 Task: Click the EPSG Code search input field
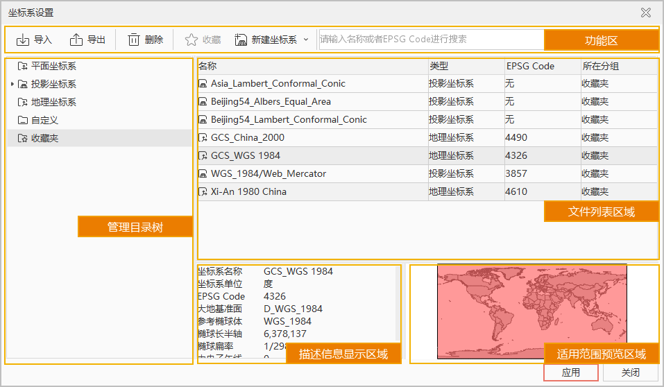coord(431,40)
